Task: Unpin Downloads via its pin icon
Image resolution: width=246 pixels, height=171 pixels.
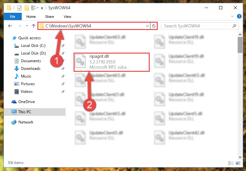Action: (63, 69)
